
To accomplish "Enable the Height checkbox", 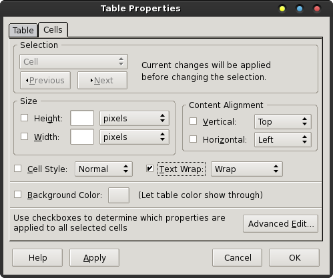I will [x=24, y=118].
